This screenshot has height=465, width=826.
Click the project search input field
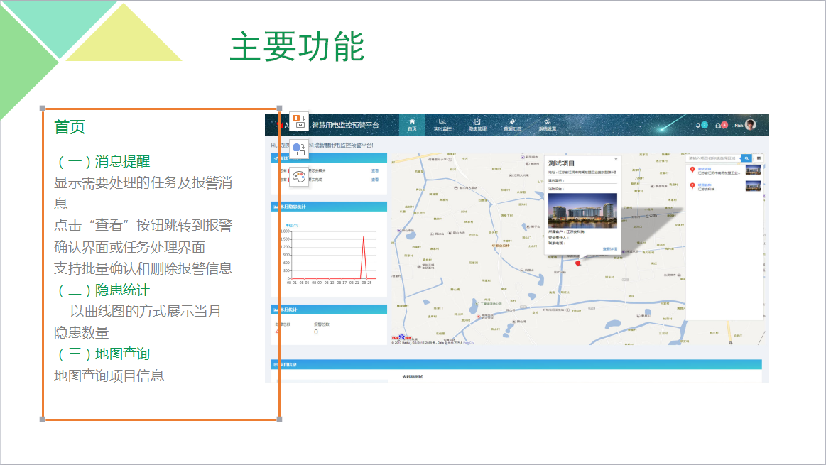click(713, 158)
